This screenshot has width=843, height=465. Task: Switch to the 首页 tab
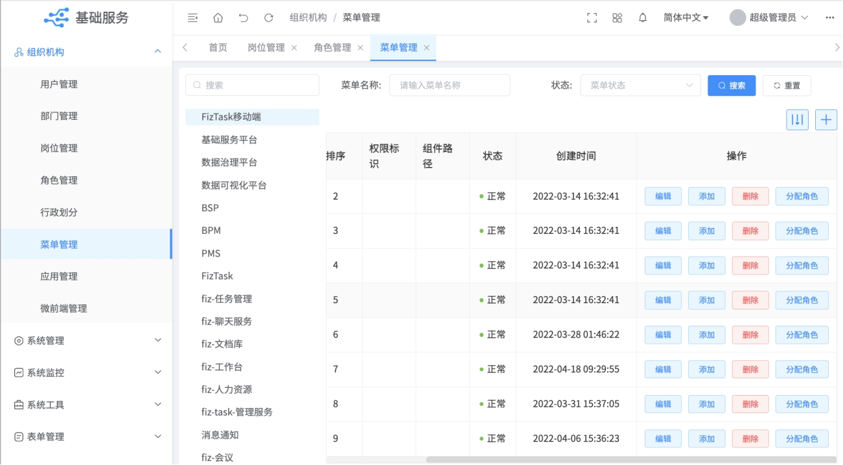coord(218,48)
